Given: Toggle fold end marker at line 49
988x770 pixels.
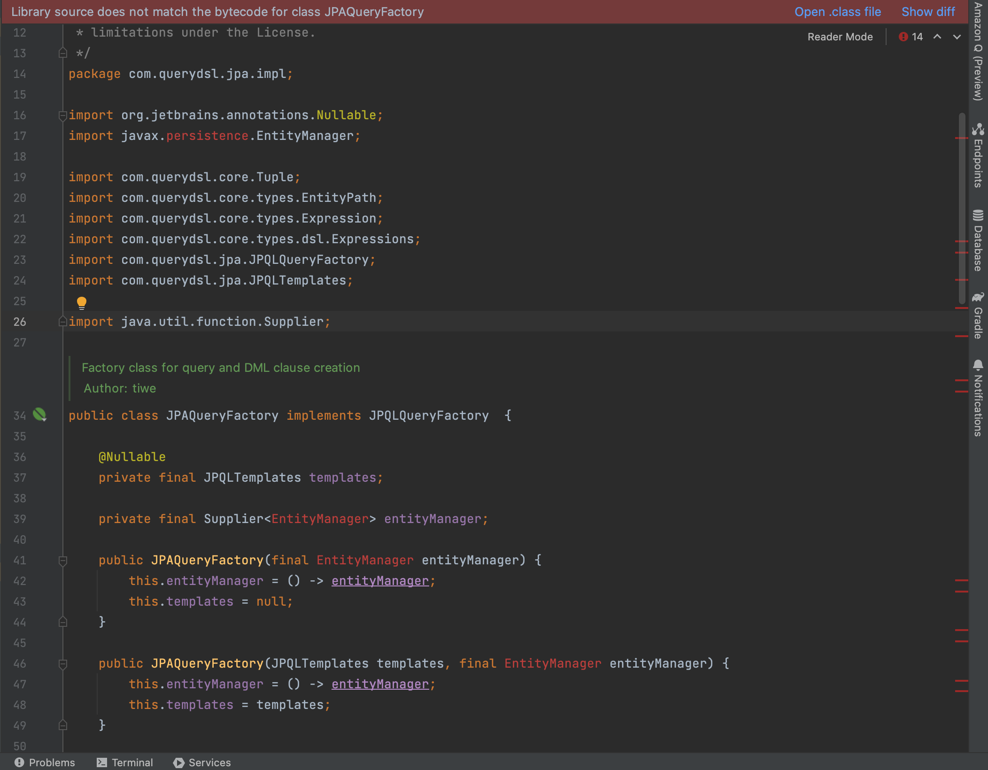Looking at the screenshot, I should (x=63, y=725).
